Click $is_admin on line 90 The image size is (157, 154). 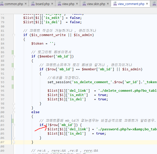click(x=131, y=69)
